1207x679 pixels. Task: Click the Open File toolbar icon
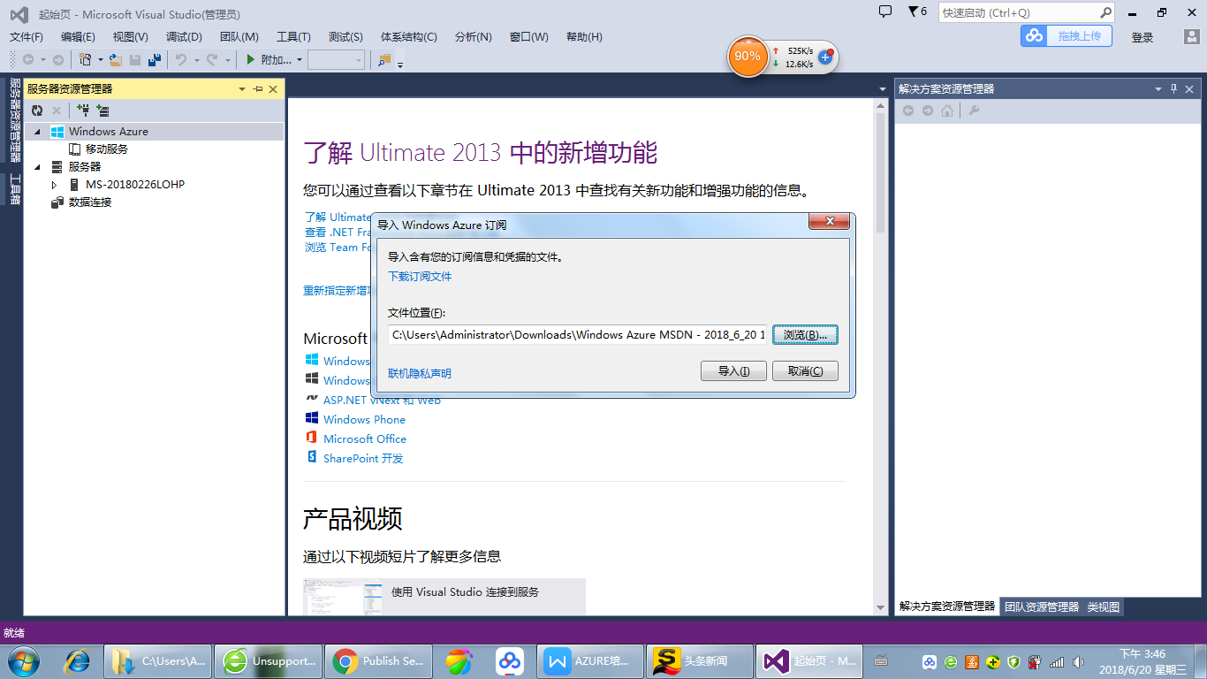115,59
